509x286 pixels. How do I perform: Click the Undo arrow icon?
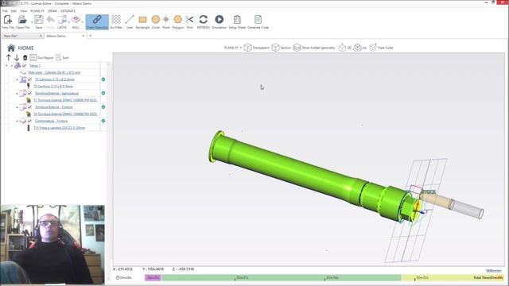pos(50,20)
